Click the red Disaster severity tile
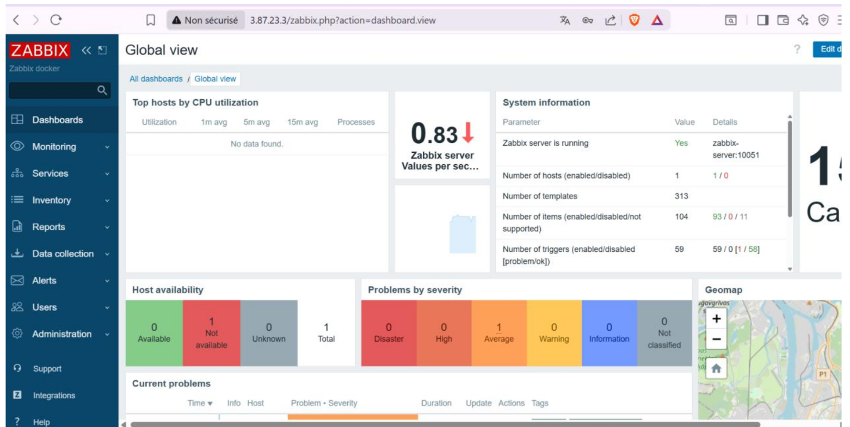This screenshot has height=427, width=850. (389, 333)
